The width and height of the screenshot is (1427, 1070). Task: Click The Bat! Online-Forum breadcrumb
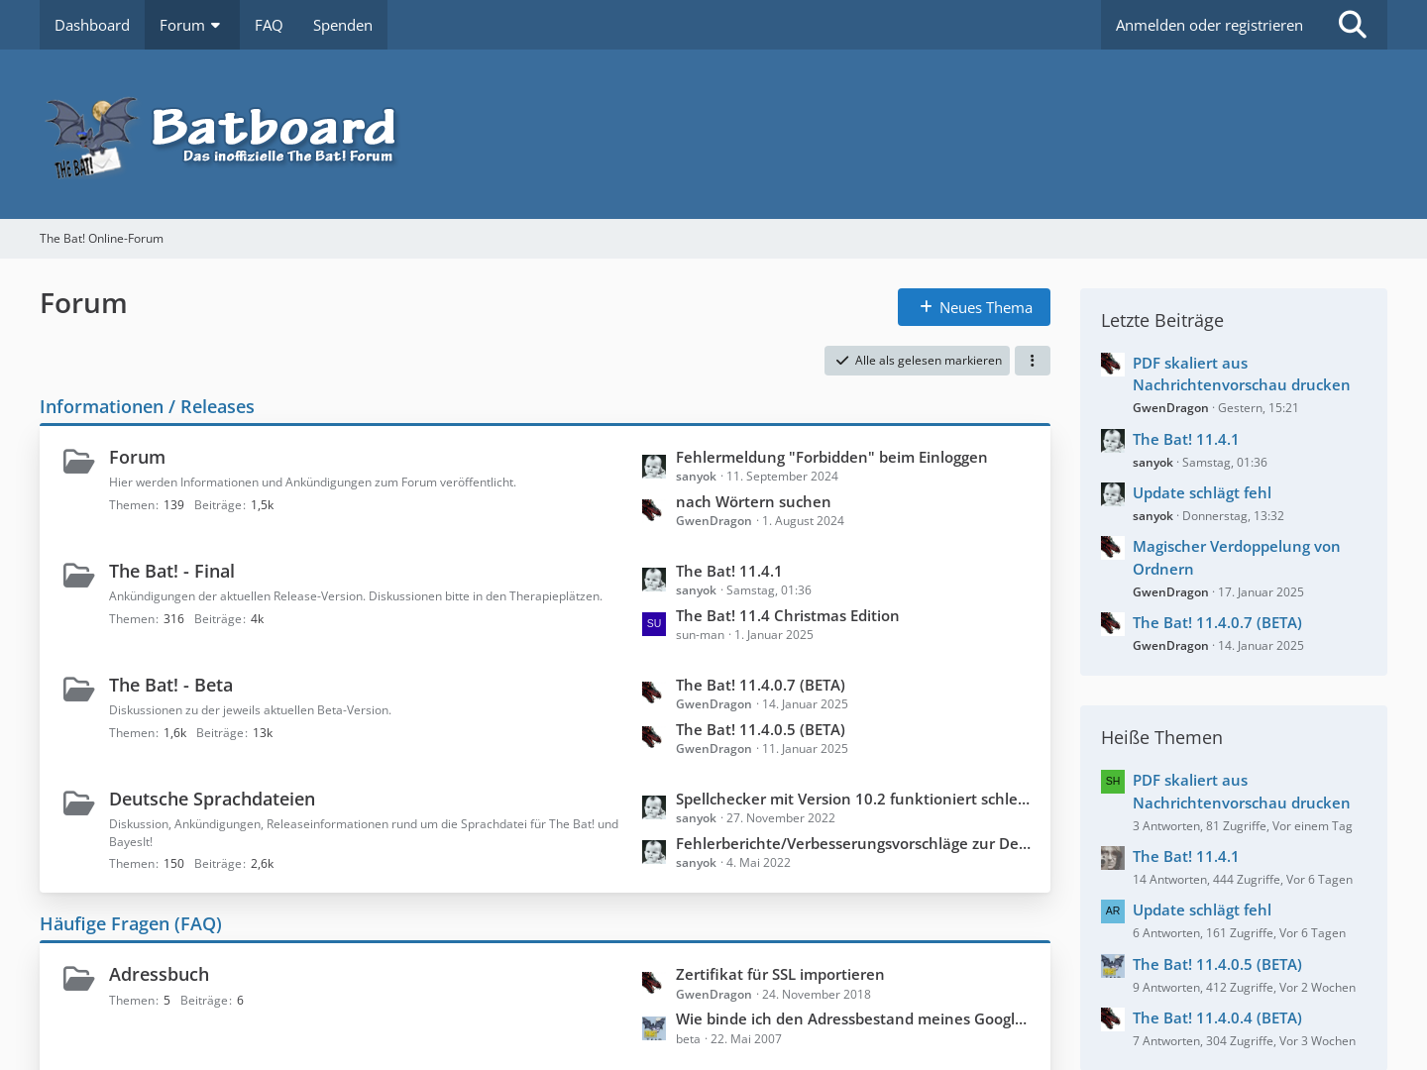[x=101, y=239]
